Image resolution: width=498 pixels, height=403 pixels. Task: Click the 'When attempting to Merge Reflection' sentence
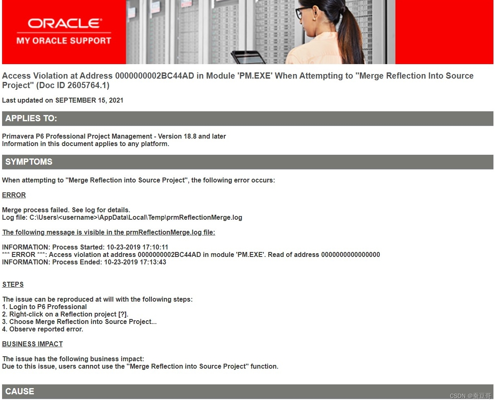click(139, 180)
